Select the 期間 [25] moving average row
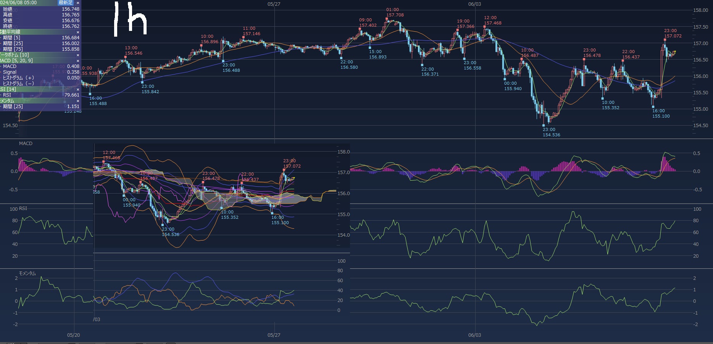This screenshot has width=713, height=344. tap(38, 44)
